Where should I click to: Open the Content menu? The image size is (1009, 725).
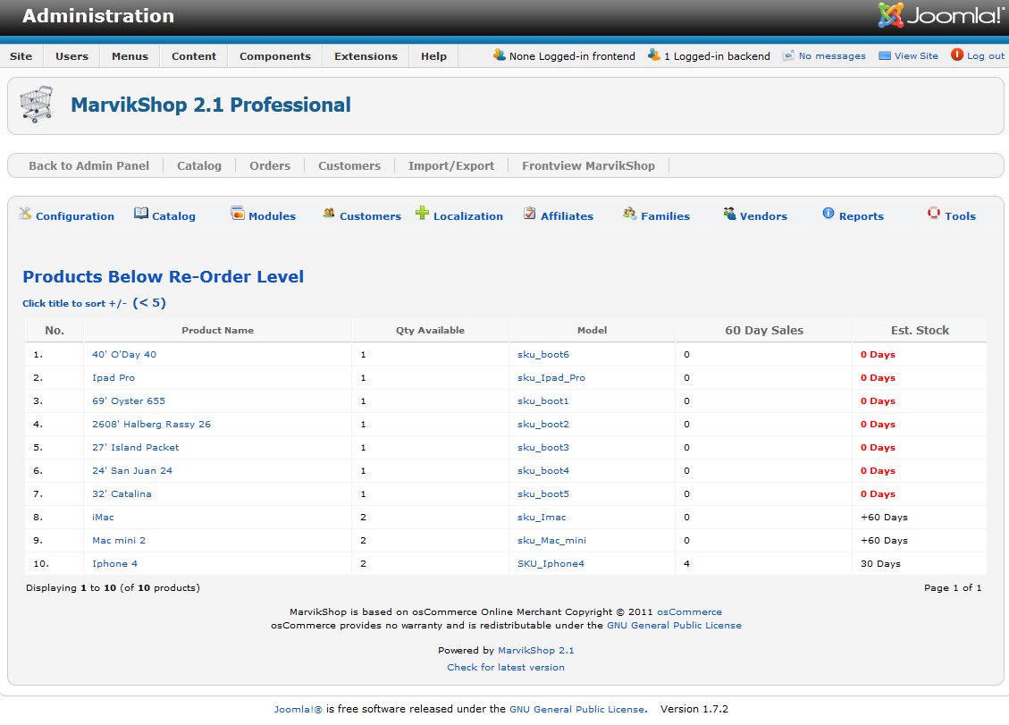tap(194, 56)
